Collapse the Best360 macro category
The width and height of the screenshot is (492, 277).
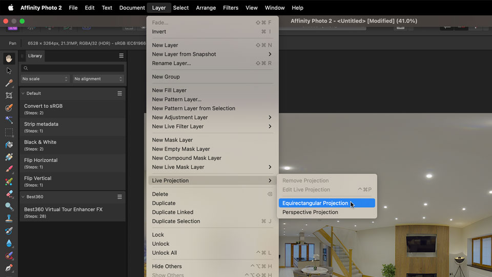click(x=23, y=196)
